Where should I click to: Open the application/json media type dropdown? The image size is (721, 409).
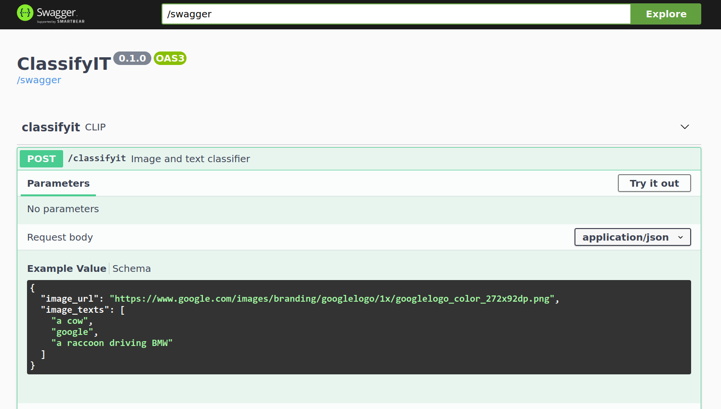(x=632, y=237)
